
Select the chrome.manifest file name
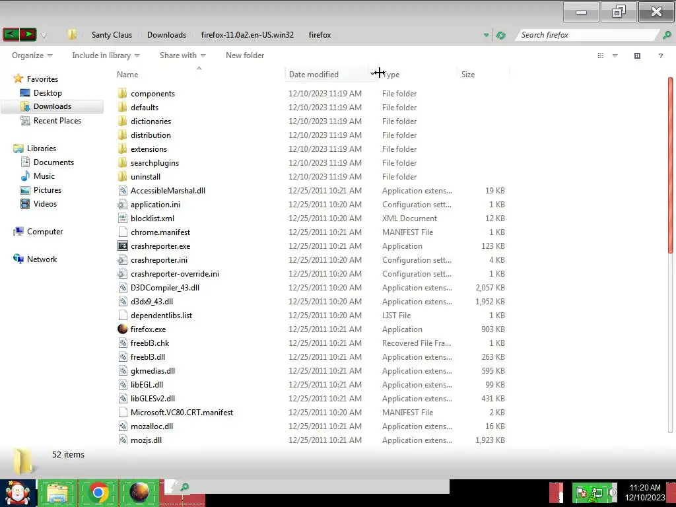[160, 232]
